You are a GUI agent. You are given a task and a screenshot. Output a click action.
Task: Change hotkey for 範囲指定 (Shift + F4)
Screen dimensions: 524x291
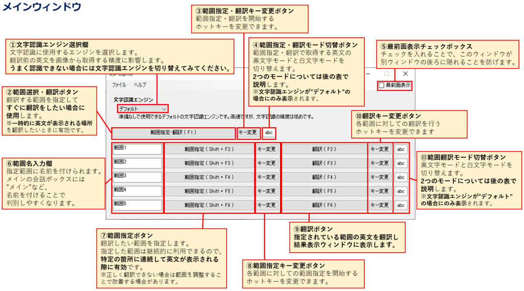(267, 177)
